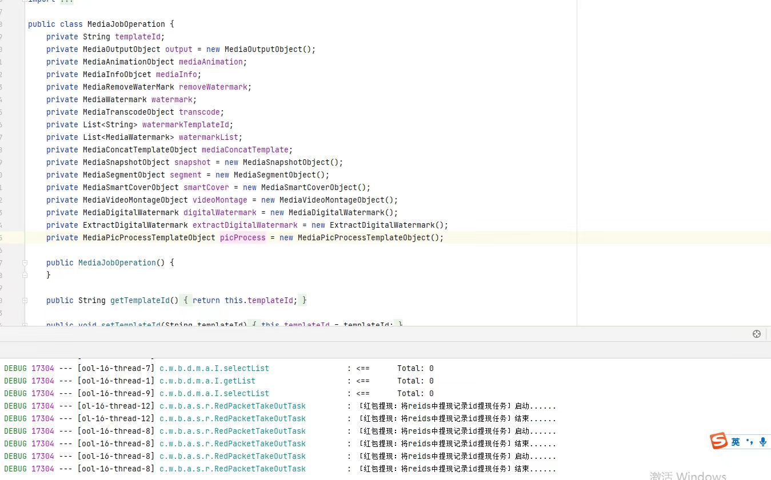Click the collapsed import ellipsis

coord(67,1)
